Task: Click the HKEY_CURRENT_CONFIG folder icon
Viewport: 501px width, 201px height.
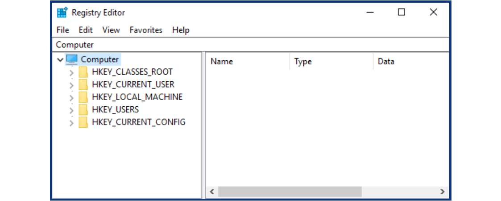Action: [x=83, y=122]
